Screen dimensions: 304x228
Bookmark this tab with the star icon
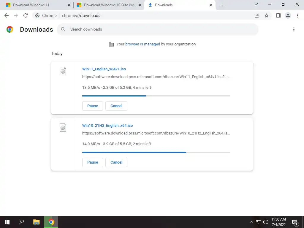click(x=267, y=15)
